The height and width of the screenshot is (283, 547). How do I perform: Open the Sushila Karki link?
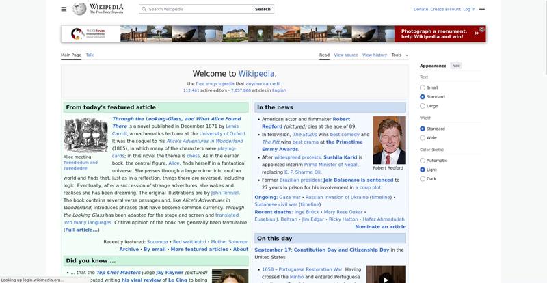click(x=340, y=157)
